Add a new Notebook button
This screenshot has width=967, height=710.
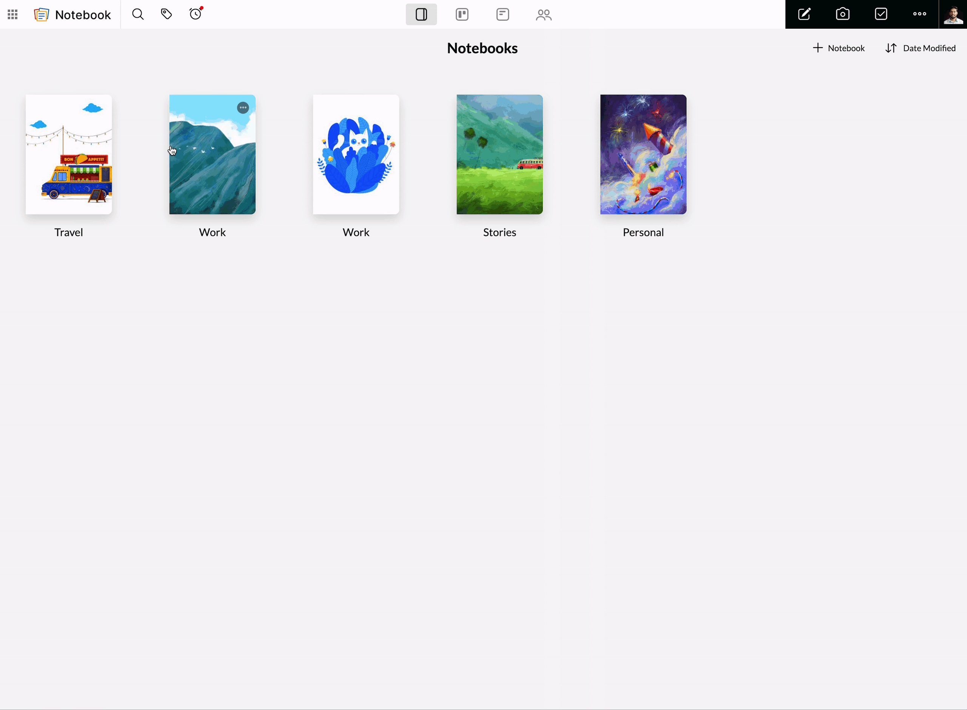tap(839, 48)
